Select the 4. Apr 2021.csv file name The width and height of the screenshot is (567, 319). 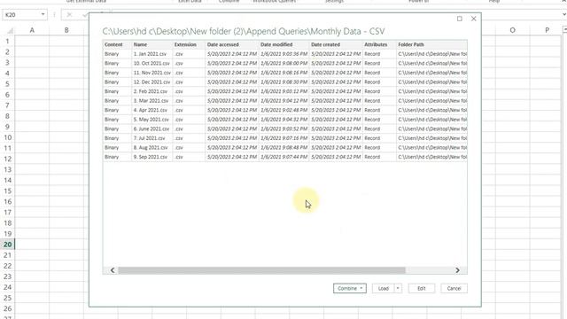click(x=151, y=110)
